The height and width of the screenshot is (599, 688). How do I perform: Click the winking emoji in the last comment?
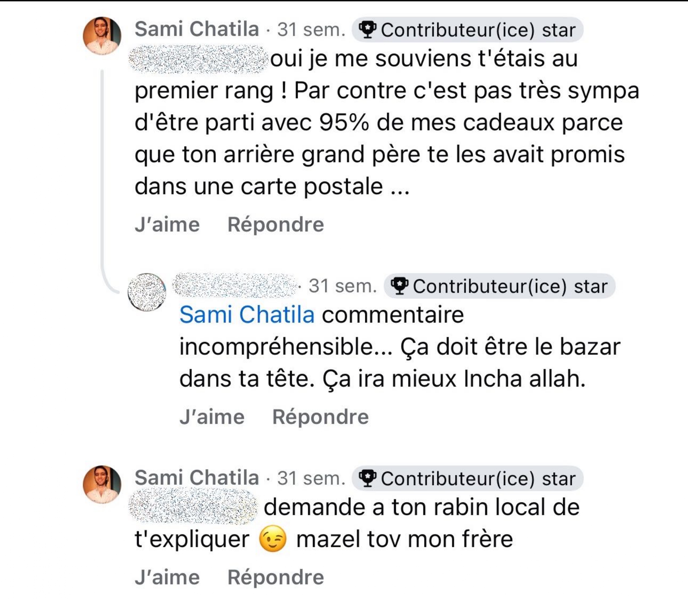pyautogui.click(x=273, y=539)
